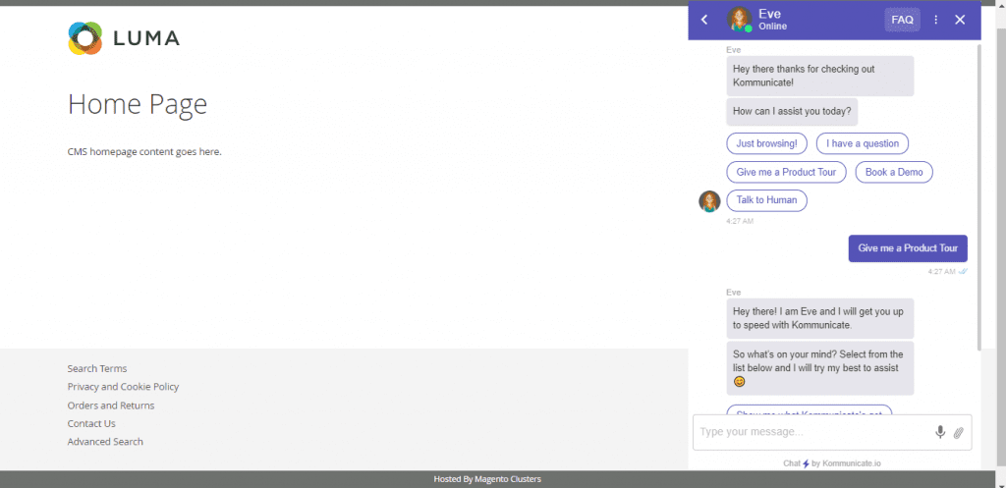
Task: Click the sent 'Give me a Product Tour' message bubble
Action: 908,248
